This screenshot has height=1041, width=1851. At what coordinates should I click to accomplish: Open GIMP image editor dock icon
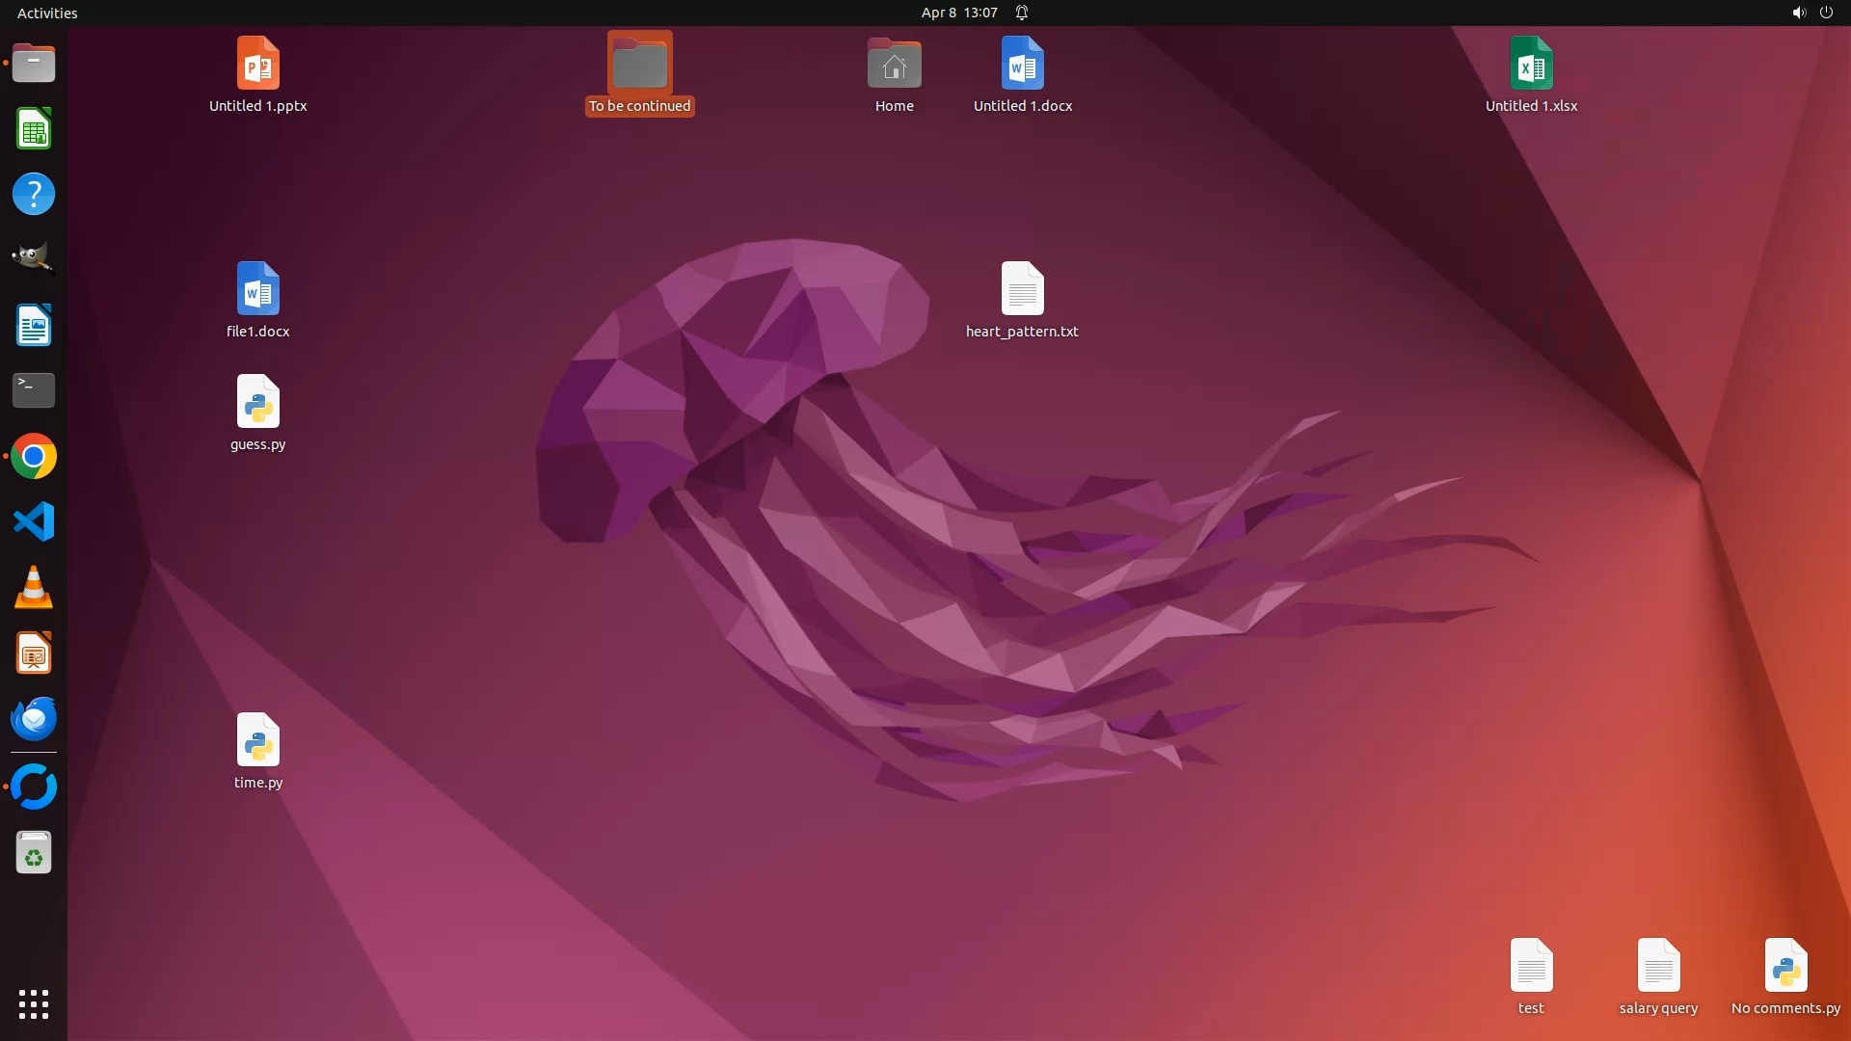pyautogui.click(x=34, y=259)
